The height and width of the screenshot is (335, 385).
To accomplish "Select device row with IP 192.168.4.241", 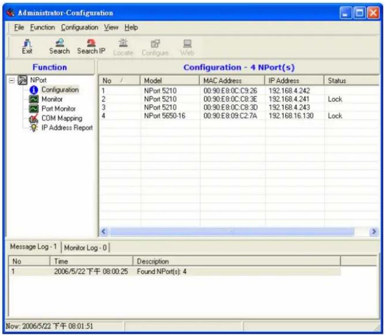I will [x=239, y=99].
